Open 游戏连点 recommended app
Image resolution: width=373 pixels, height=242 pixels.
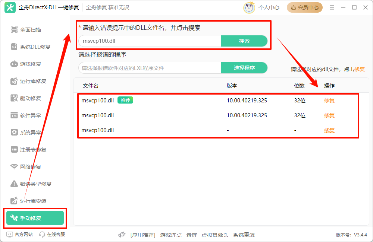pos(171,235)
